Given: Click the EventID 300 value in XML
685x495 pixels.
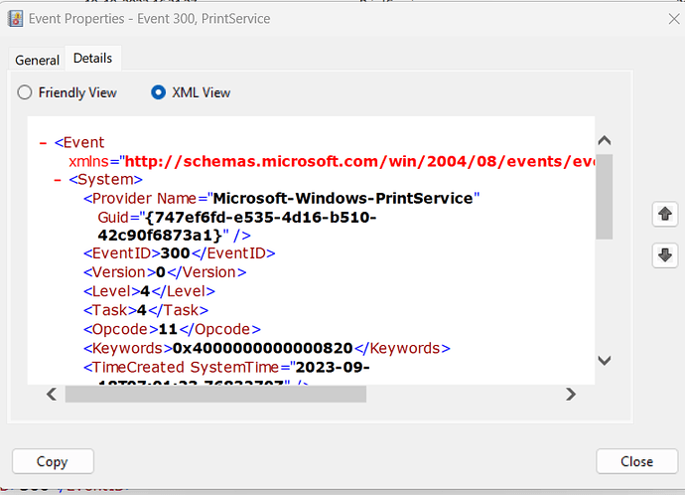Looking at the screenshot, I should point(175,253).
